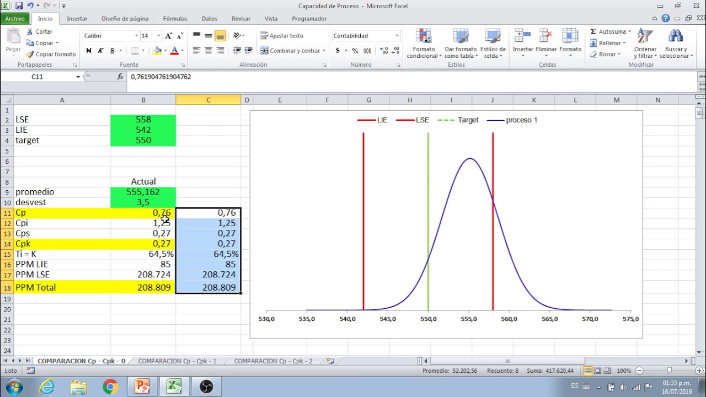Toggle the highlighted bottom alignment button
Viewport: 706px width, 397px height.
tap(220, 36)
